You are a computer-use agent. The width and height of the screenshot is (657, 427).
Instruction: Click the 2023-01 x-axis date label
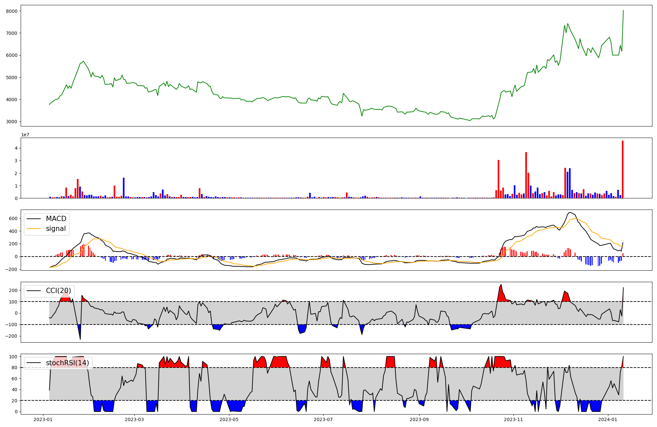click(x=43, y=419)
